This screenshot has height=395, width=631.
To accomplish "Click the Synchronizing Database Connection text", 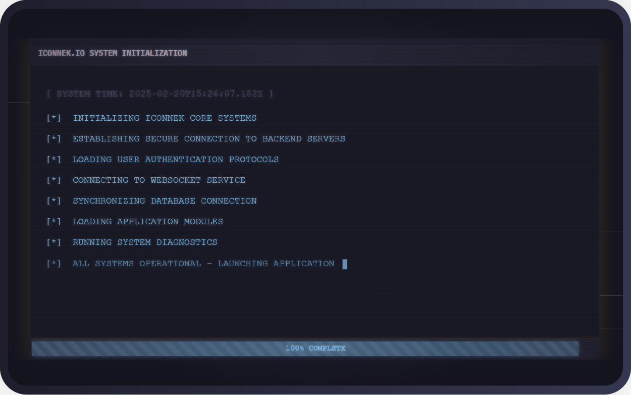I will click(165, 201).
